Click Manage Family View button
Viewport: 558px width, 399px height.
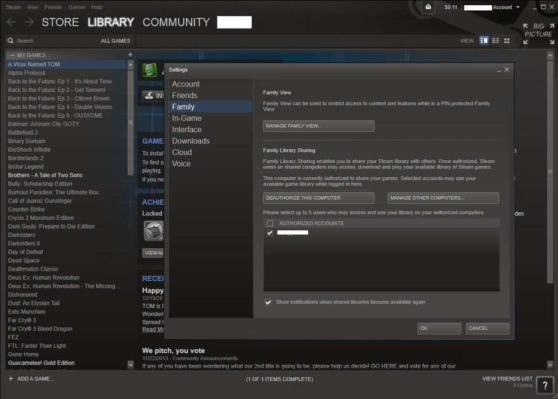(318, 125)
